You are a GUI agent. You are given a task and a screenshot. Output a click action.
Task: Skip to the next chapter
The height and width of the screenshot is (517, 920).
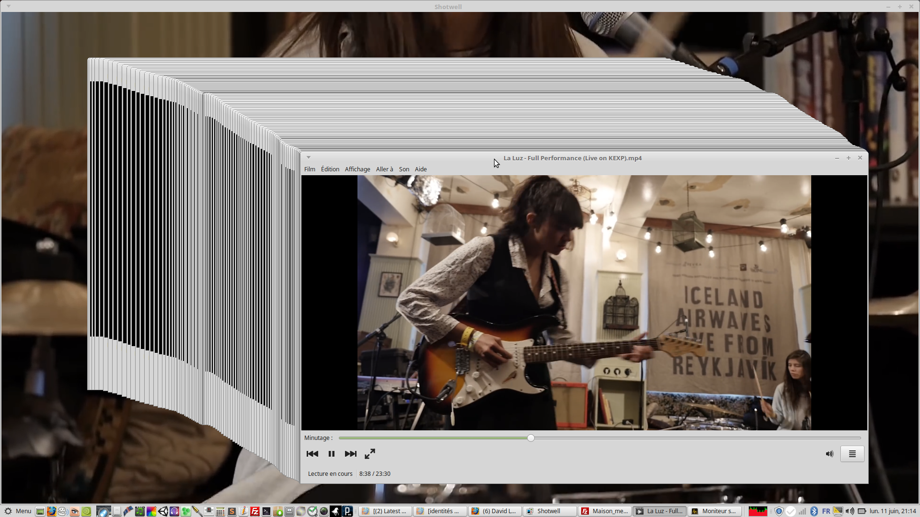pyautogui.click(x=351, y=454)
